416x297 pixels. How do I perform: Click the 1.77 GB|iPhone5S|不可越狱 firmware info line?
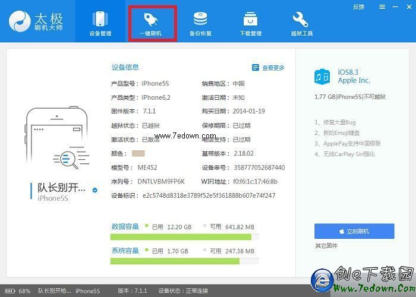(x=350, y=97)
